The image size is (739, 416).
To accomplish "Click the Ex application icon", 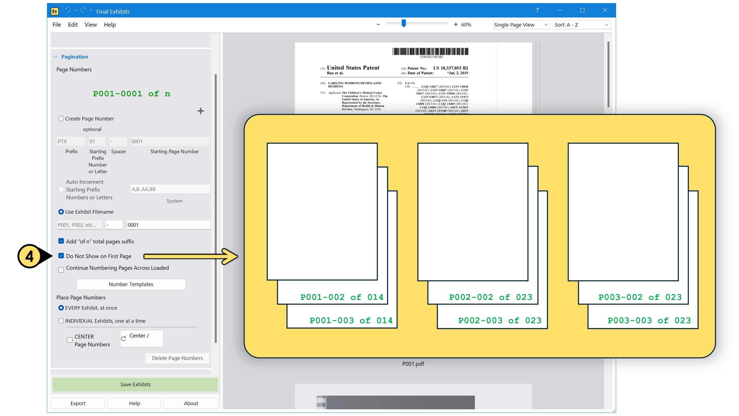I will 55,11.
